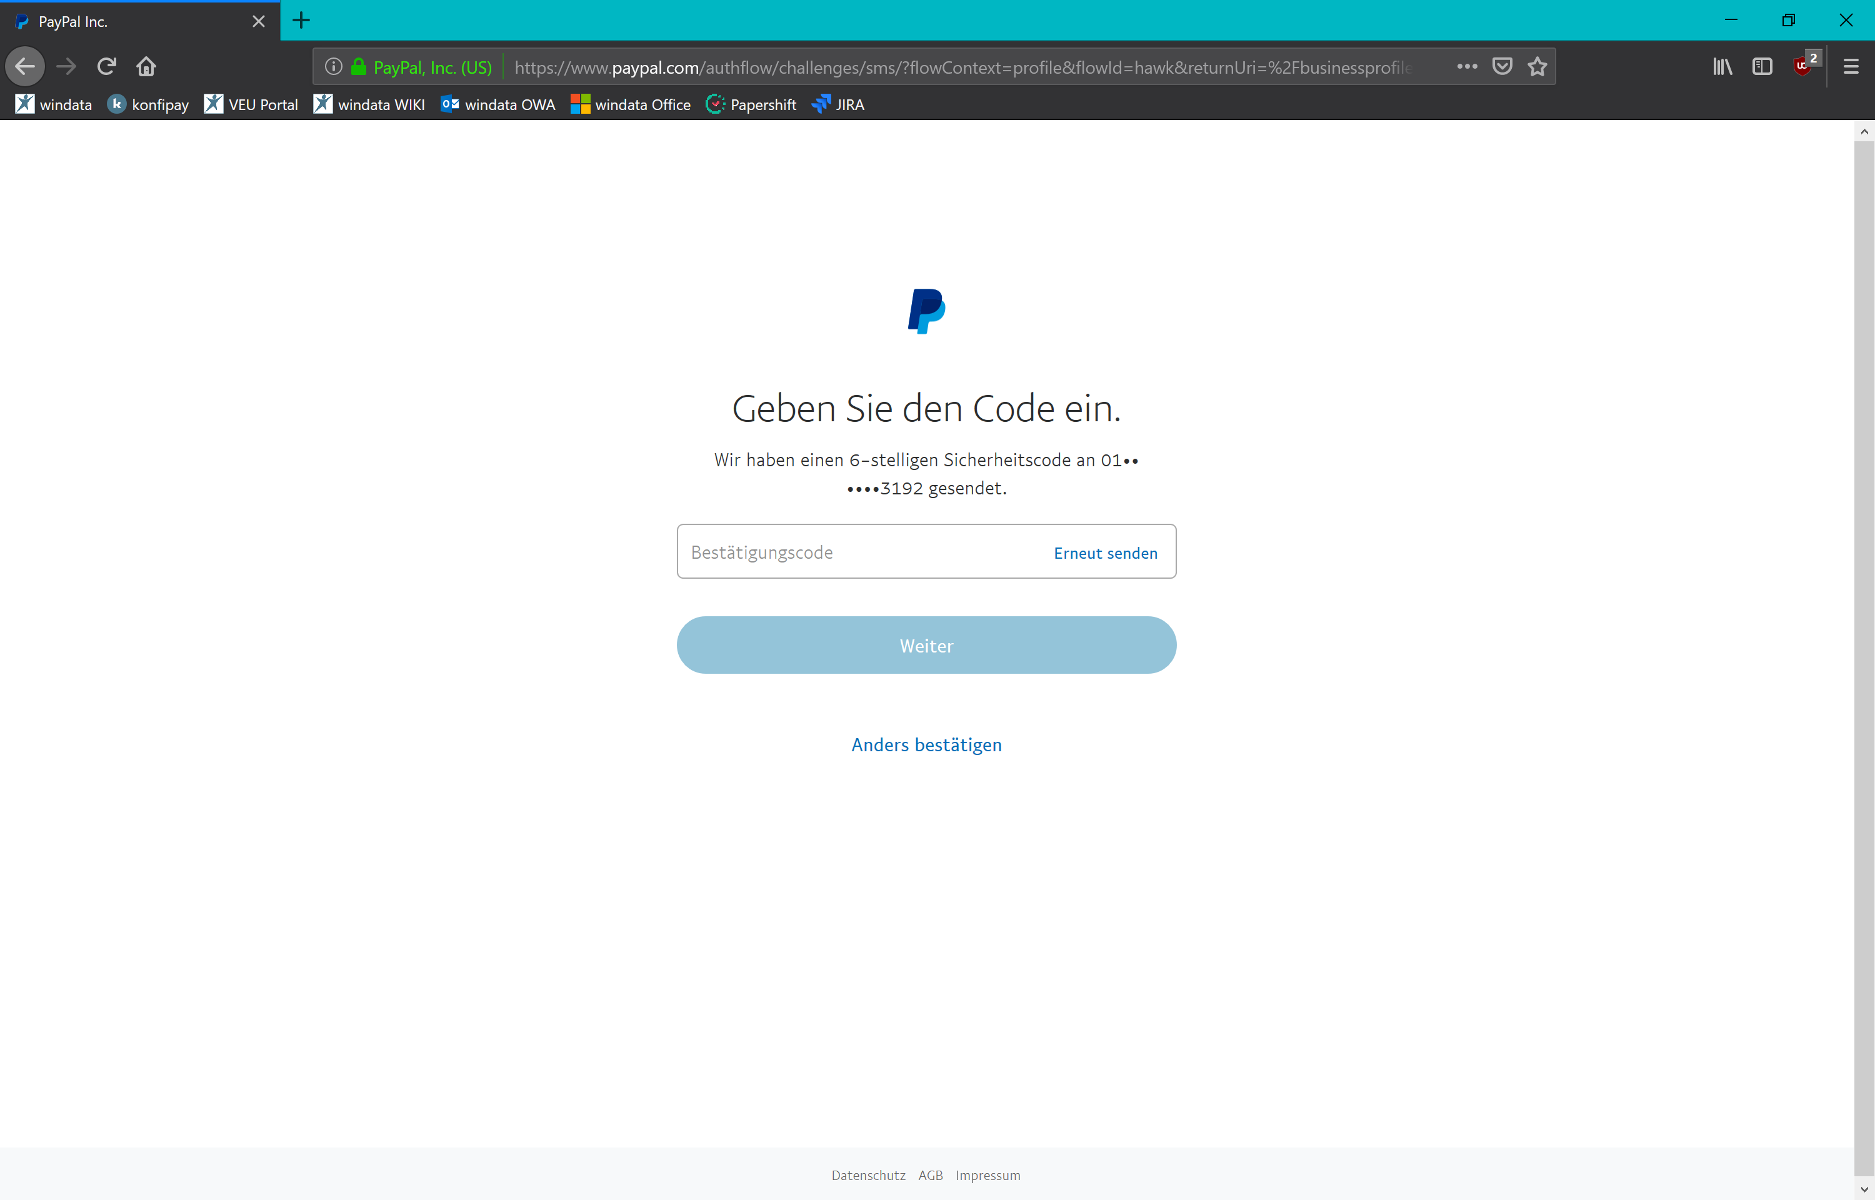The image size is (1875, 1200).
Task: Click the green padlock security icon
Action: (x=358, y=67)
